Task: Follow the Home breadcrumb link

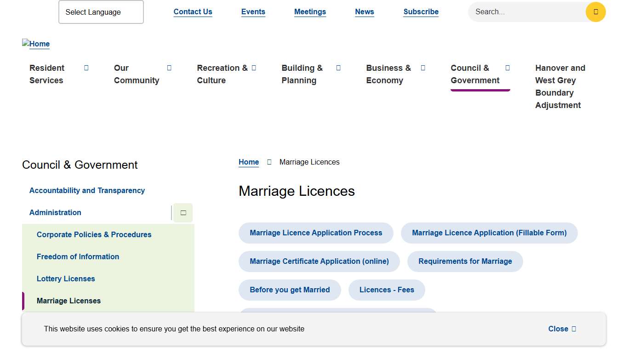Action: (248, 162)
